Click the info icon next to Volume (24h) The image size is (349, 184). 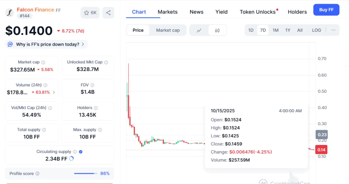coord(45,85)
